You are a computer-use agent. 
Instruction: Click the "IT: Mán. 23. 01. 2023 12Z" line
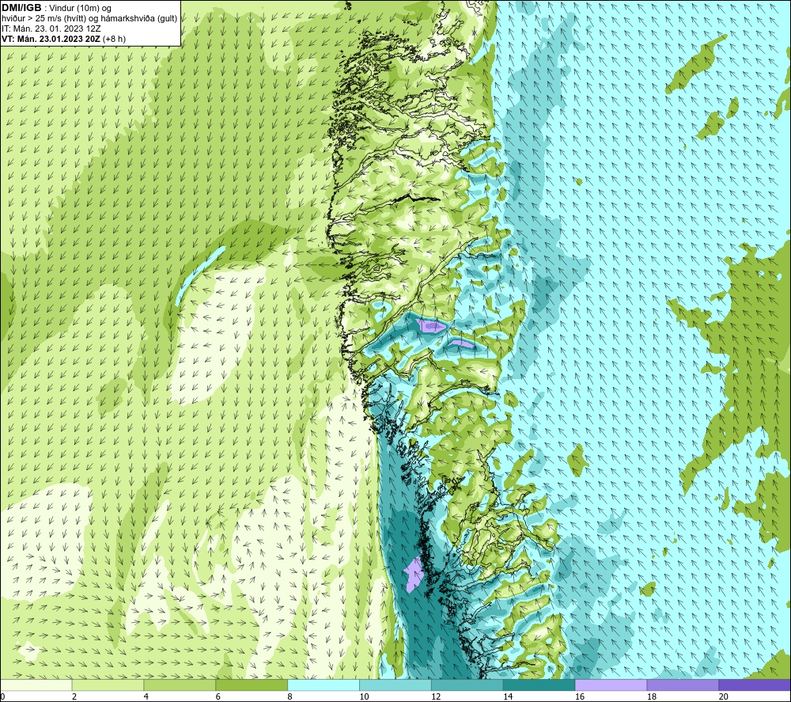[x=51, y=28]
